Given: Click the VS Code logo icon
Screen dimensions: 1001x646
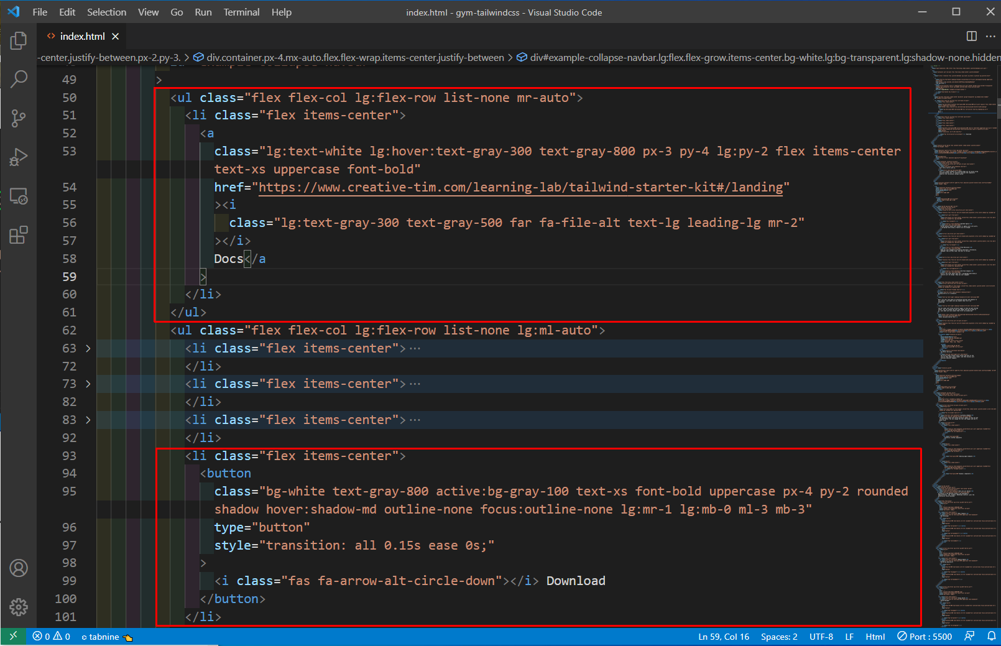Looking at the screenshot, I should [14, 12].
